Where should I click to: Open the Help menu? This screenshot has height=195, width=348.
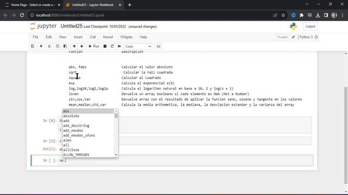pyautogui.click(x=144, y=37)
